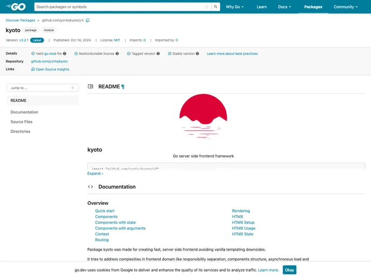
Task: Expand the Community menu
Action: 346,7
